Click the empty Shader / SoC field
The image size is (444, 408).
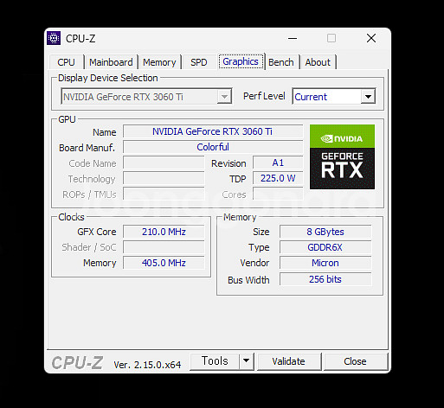(164, 247)
